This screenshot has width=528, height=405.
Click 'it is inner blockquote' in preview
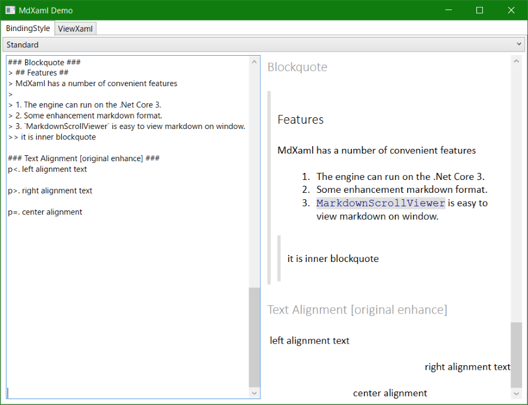point(333,258)
